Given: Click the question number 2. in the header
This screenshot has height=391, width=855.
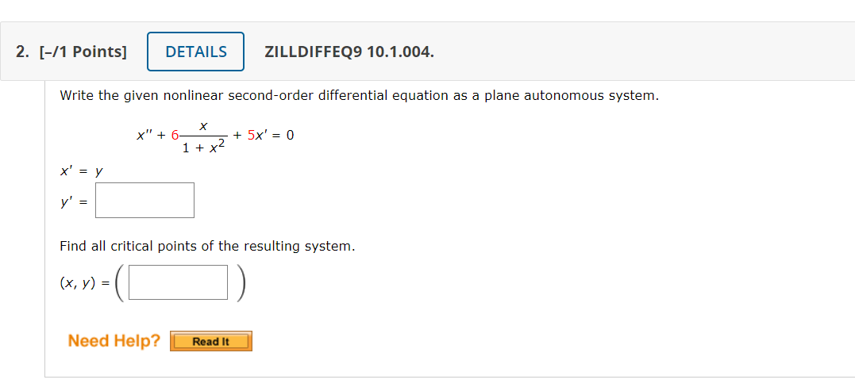Looking at the screenshot, I should click(22, 52).
